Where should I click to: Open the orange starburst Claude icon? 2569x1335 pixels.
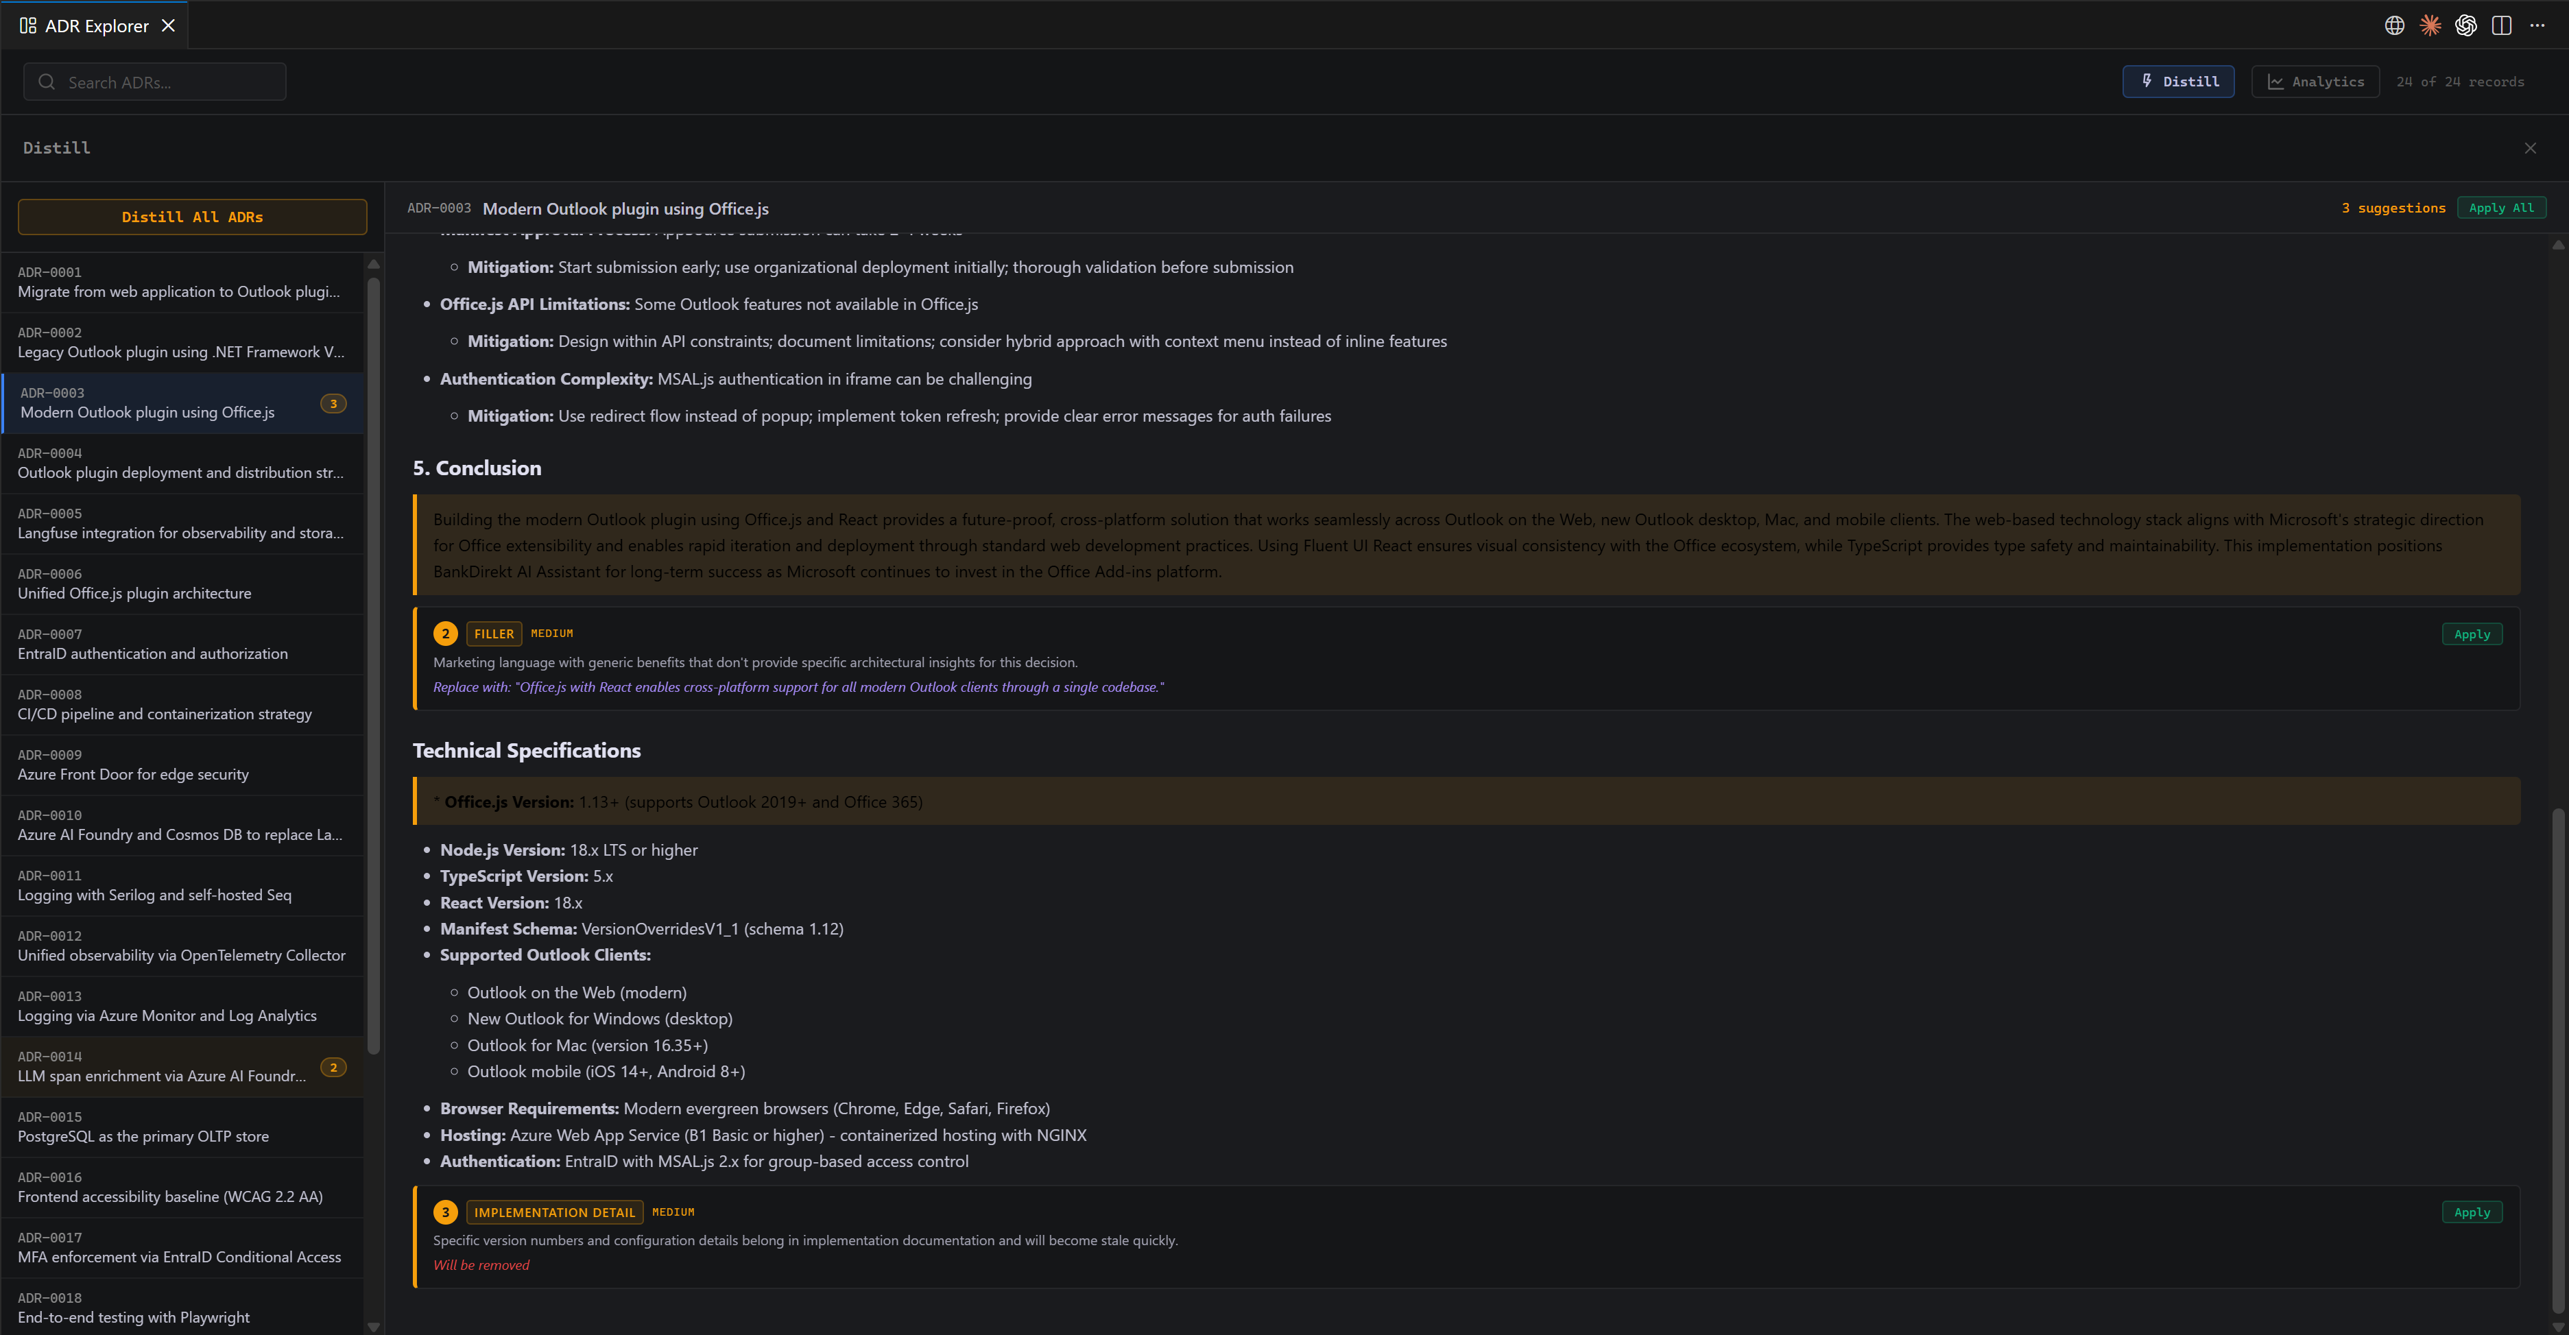(x=2430, y=26)
